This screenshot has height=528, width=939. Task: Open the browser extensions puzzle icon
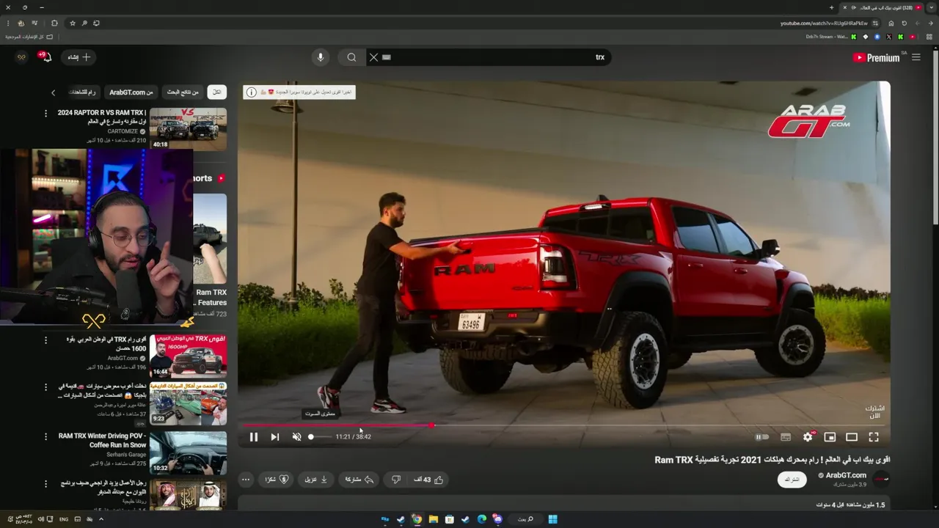point(54,23)
